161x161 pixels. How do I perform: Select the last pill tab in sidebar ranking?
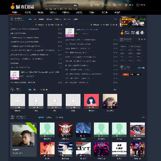138,74
